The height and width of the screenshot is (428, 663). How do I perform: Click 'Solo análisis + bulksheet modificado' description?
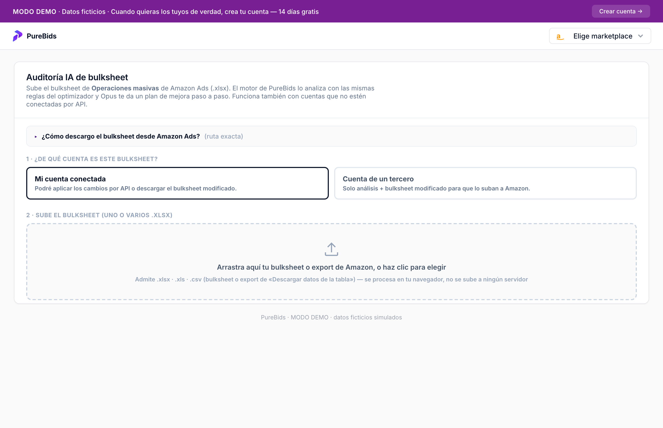click(x=436, y=188)
